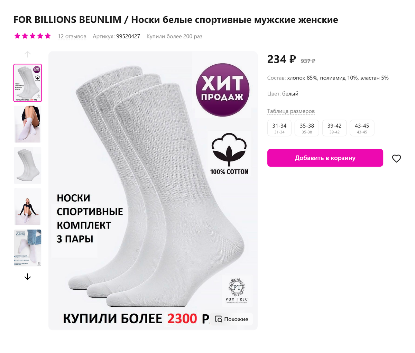Open the 12 отзывов reviews link

(72, 36)
